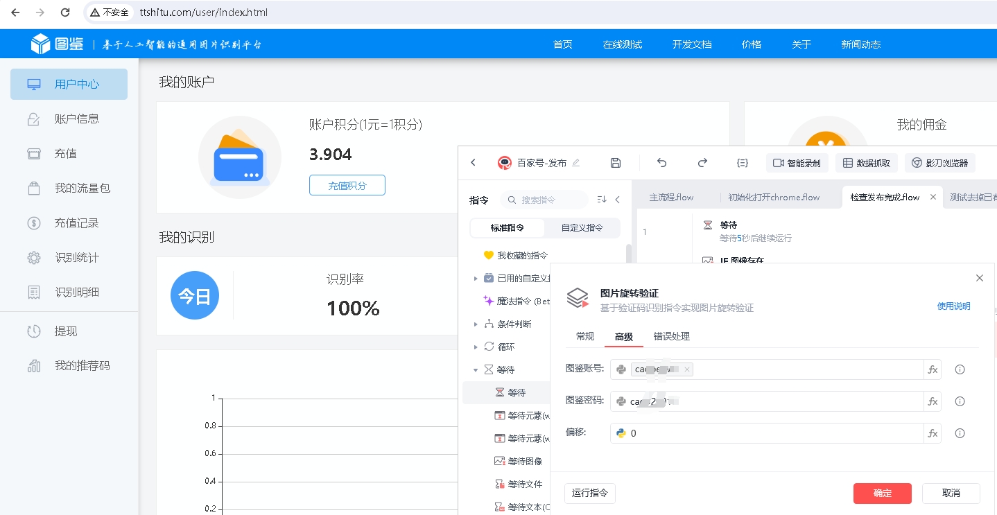Viewport: 997px width, 515px height.
Task: Click the redo arrow icon
Action: tap(702, 163)
